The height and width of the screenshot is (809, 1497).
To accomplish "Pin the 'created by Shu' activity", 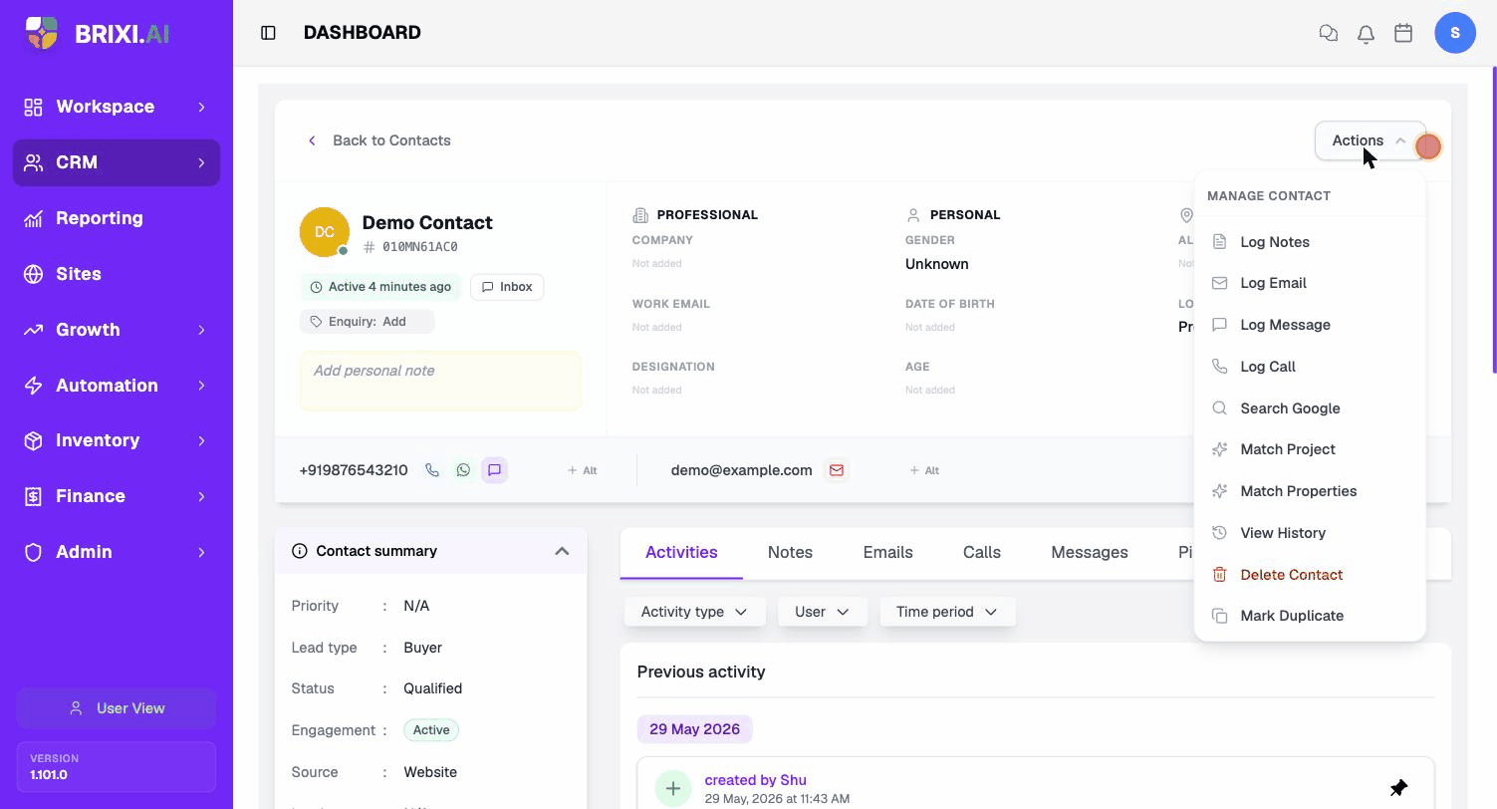I will tap(1398, 788).
